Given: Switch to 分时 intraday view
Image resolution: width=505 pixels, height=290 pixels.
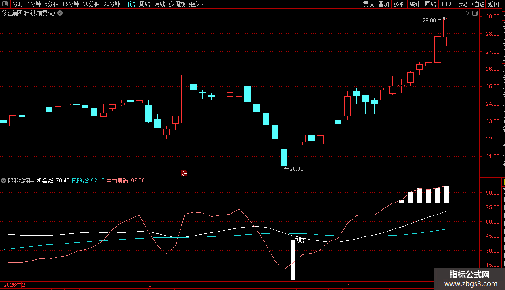Looking at the screenshot, I should coord(18,4).
